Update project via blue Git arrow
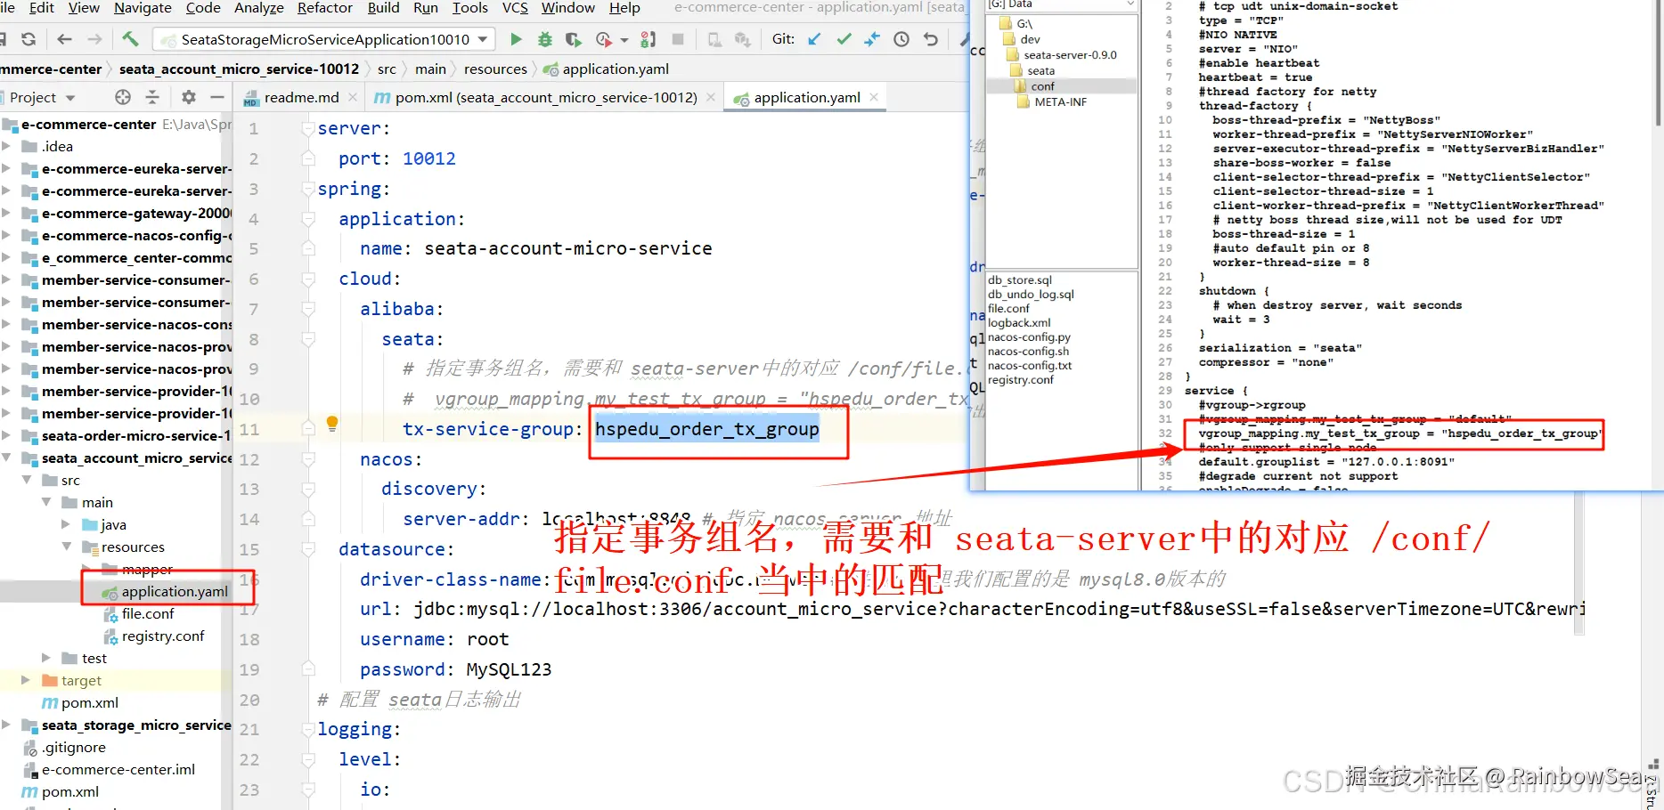Image resolution: width=1664 pixels, height=810 pixels. tap(814, 39)
